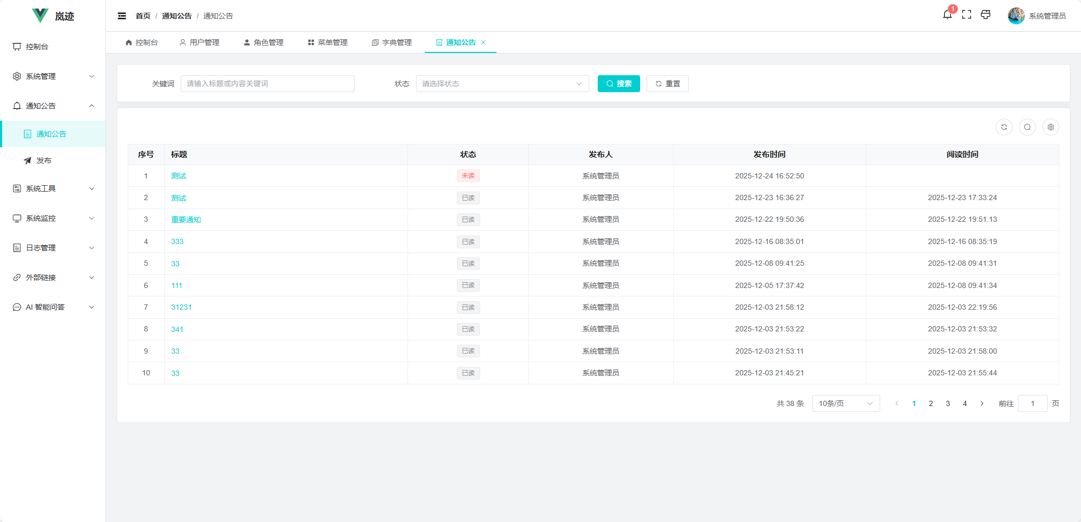Toggle the table search magnifier icon
The height and width of the screenshot is (522, 1081).
point(1027,127)
